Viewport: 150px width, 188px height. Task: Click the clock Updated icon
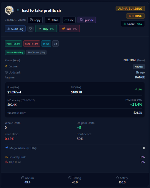6,72
